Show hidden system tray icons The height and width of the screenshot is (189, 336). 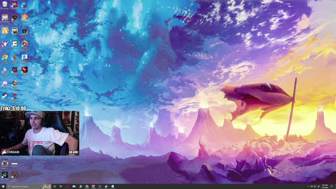(309, 186)
